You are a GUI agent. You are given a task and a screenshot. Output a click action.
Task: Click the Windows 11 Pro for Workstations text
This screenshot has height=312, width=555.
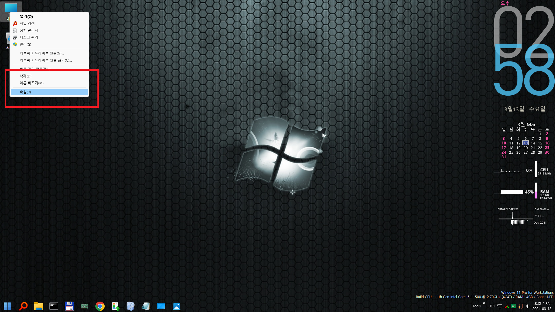[527, 292]
